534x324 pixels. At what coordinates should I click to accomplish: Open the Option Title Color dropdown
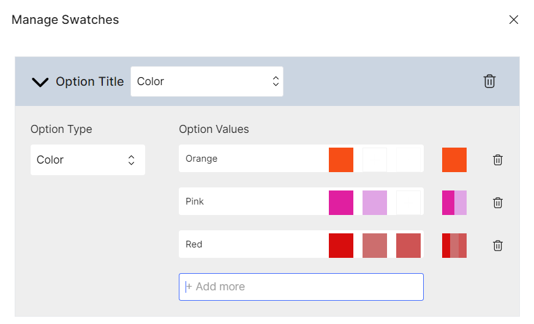pos(207,81)
